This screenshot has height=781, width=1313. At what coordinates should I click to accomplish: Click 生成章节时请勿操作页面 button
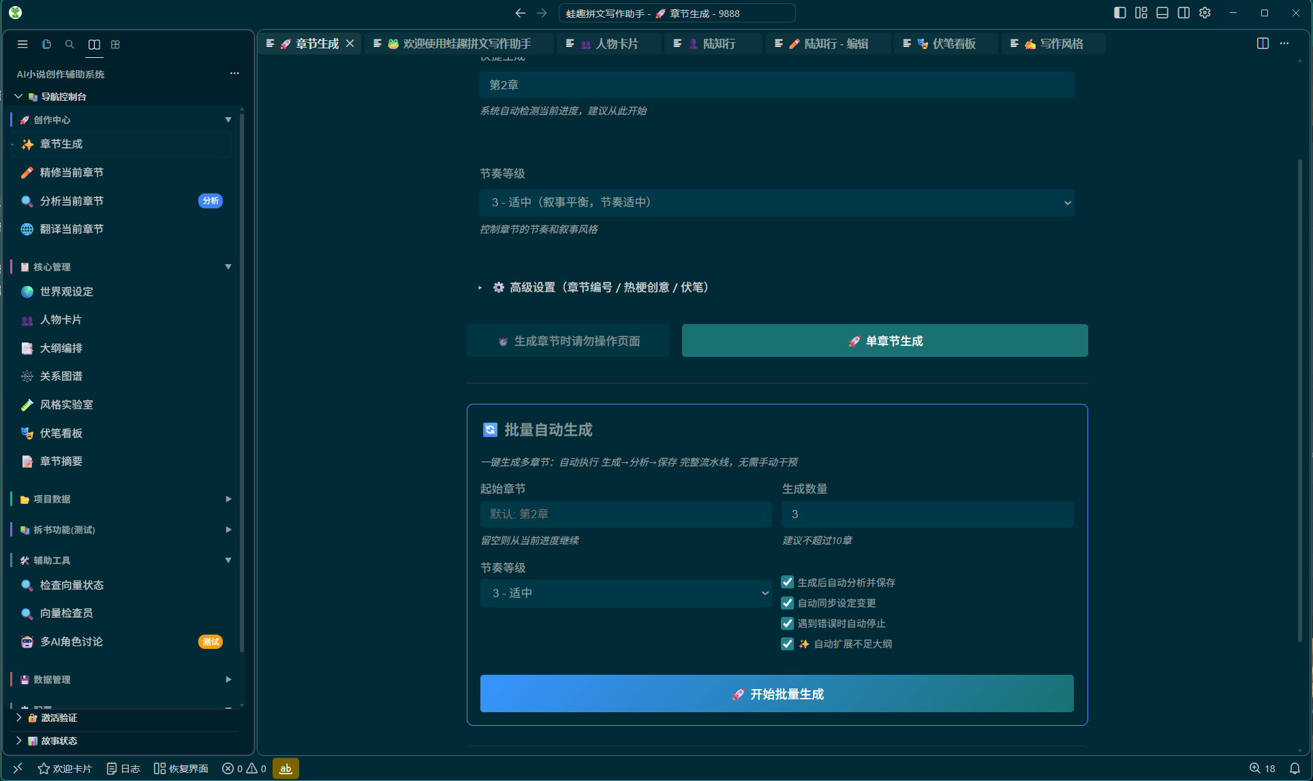pyautogui.click(x=568, y=340)
